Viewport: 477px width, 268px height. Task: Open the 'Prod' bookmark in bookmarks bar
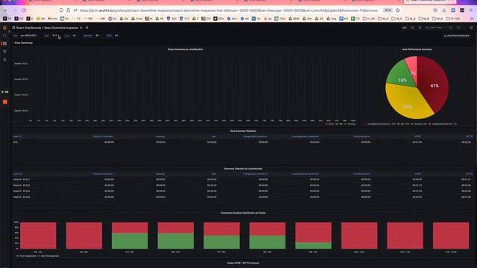click(x=137, y=19)
